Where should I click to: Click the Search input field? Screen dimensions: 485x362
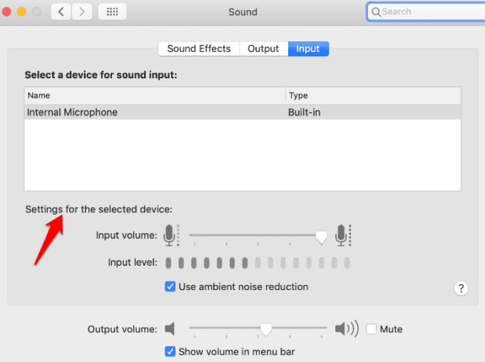[428, 11]
